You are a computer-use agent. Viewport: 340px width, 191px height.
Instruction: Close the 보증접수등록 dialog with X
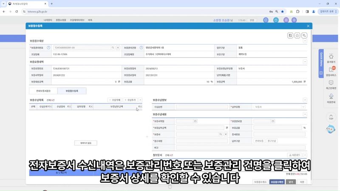pos(308,26)
